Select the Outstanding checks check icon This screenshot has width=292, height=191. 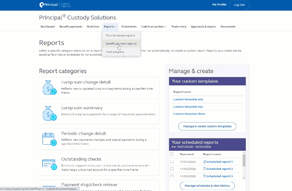click(x=49, y=164)
